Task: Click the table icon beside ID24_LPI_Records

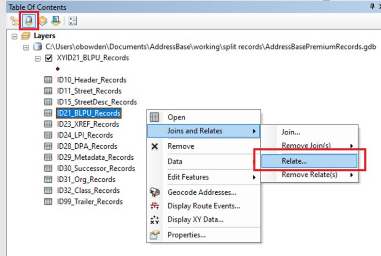Action: [x=48, y=135]
